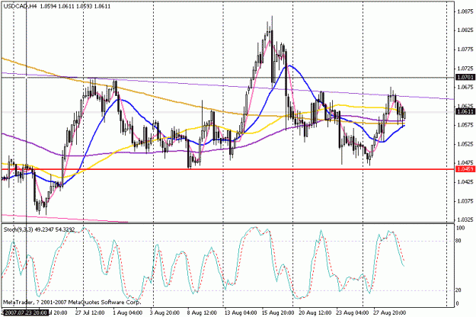Click the 80 level on Stochastic scale
This screenshot has width=476, height=317.
459,241
